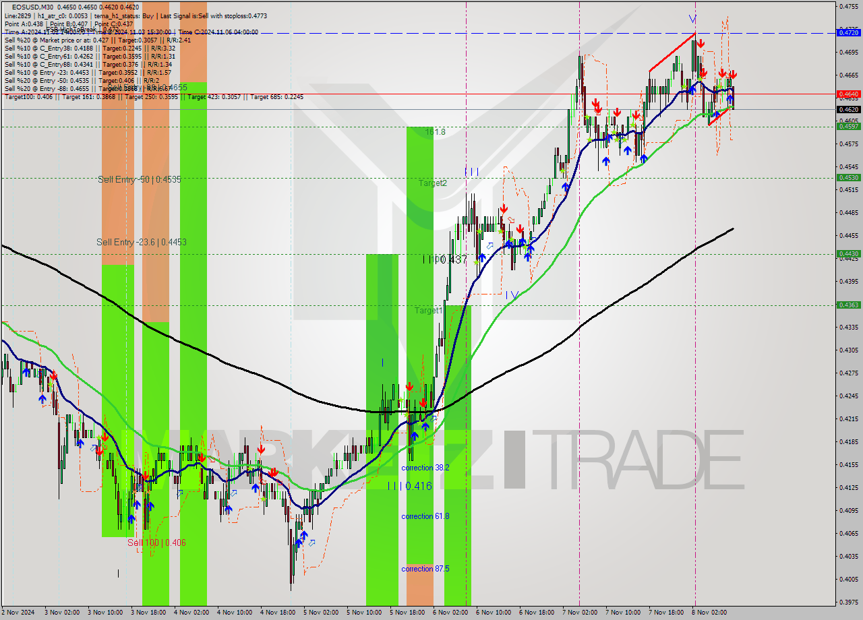The width and height of the screenshot is (863, 620).
Task: Click the '7 Nov 10:00' time label
Action: coord(623,613)
